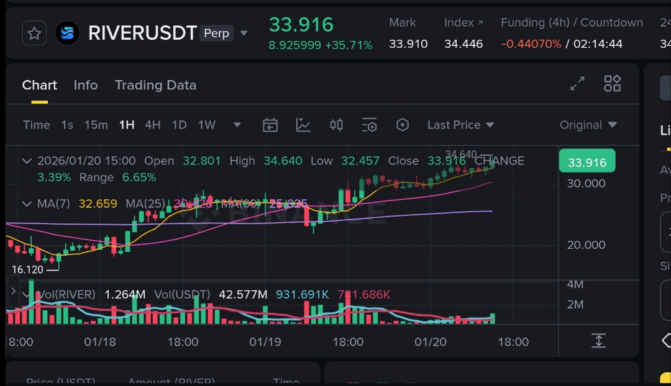Open chart layout grid options
Viewport: 671px width, 386px height.
tap(613, 84)
